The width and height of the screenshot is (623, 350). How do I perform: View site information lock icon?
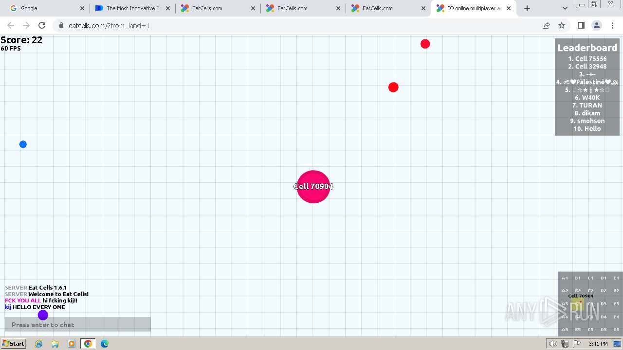click(x=61, y=25)
